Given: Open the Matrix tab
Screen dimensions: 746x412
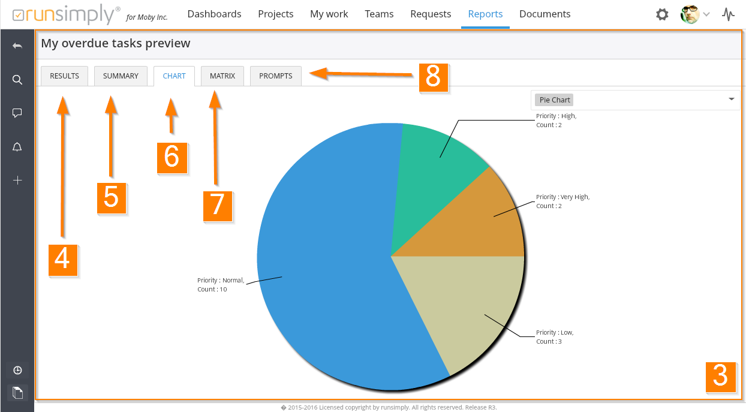Looking at the screenshot, I should tap(222, 76).
